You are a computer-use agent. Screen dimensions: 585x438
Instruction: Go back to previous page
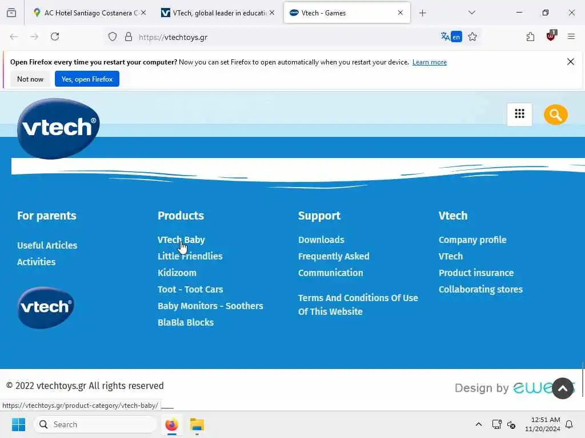pos(14,36)
